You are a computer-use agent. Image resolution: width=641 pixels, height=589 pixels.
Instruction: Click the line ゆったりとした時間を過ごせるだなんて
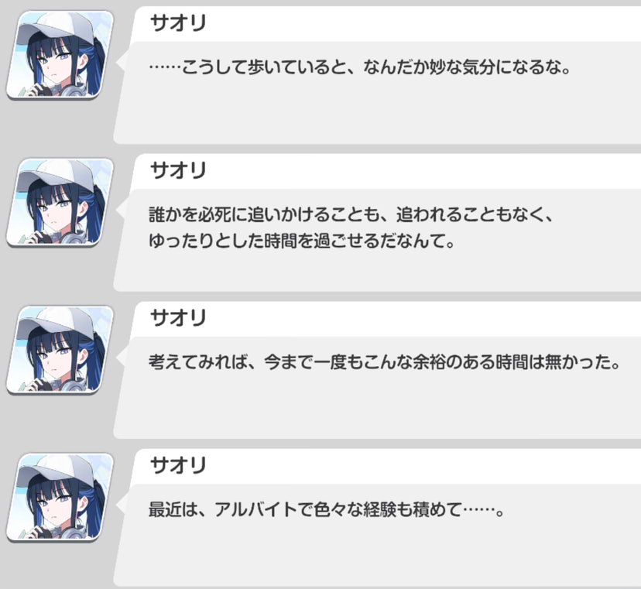click(x=302, y=241)
